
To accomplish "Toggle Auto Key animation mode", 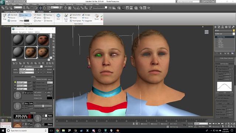I will pyautogui.click(x=190, y=124).
